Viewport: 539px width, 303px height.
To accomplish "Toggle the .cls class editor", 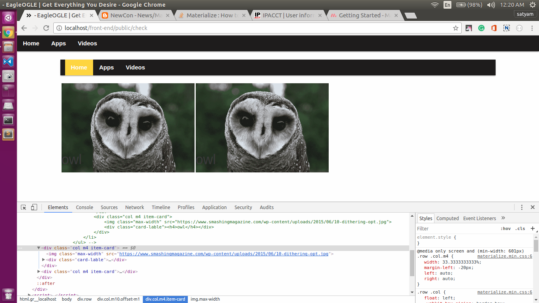I will pos(520,229).
